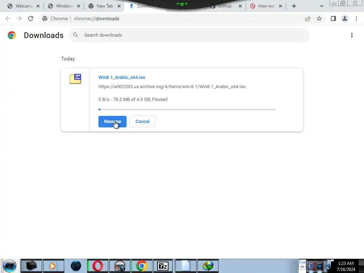The image size is (364, 273).
Task: Select the Downloads tab
Action: tap(141, 6)
